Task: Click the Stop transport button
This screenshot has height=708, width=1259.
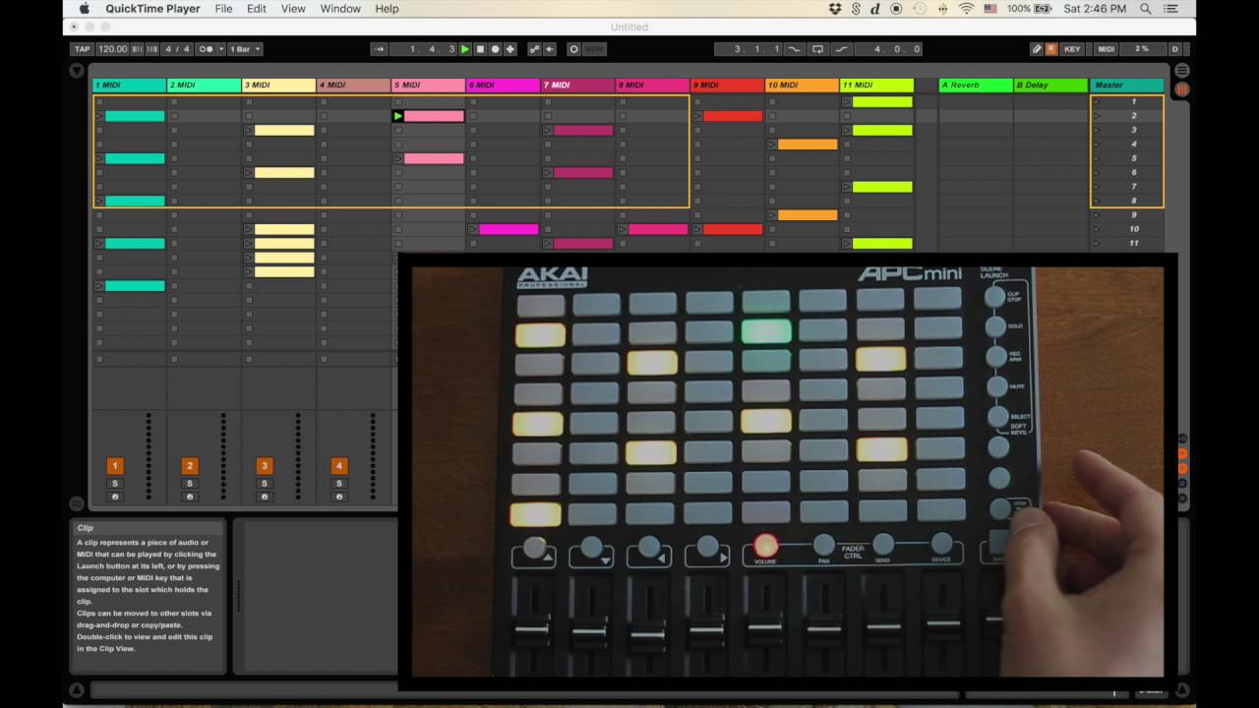Action: tap(480, 49)
